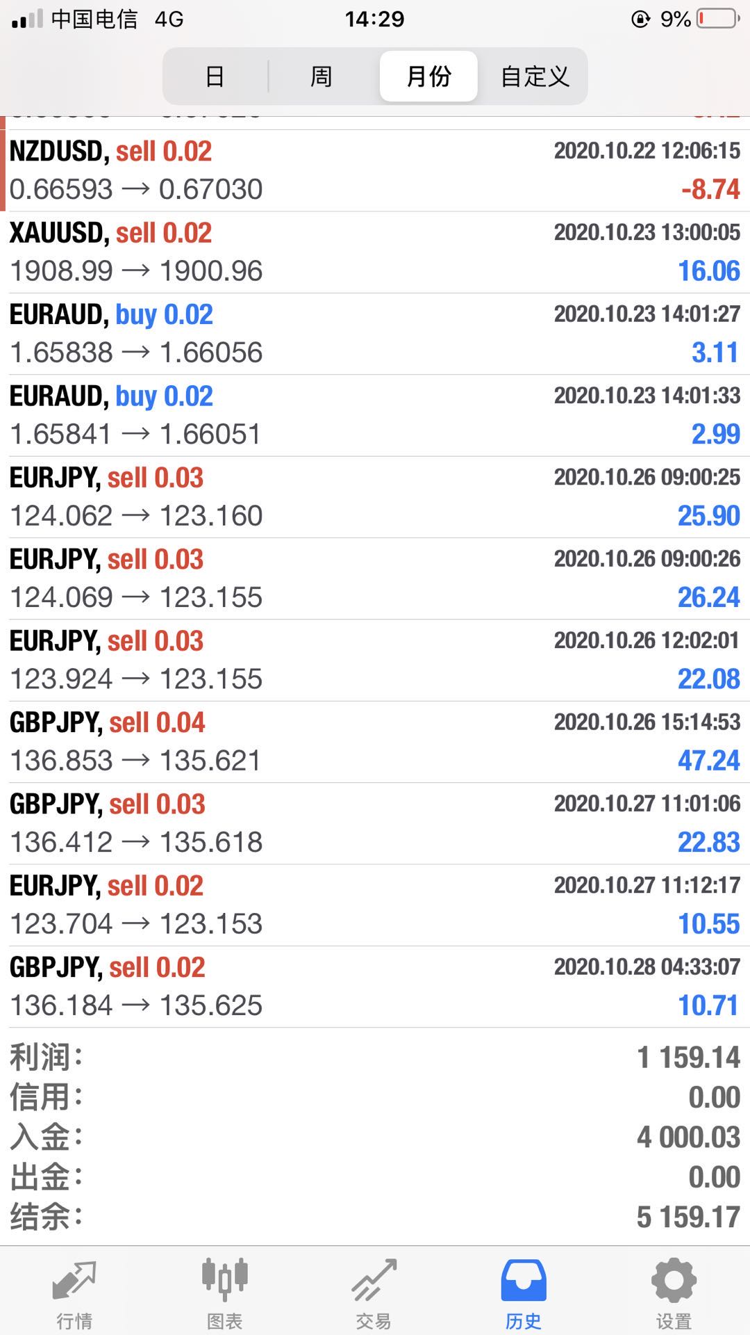Open EURJPY sell 0.02 trade with 10.55 profit
This screenshot has width=750, height=1335.
[x=375, y=905]
